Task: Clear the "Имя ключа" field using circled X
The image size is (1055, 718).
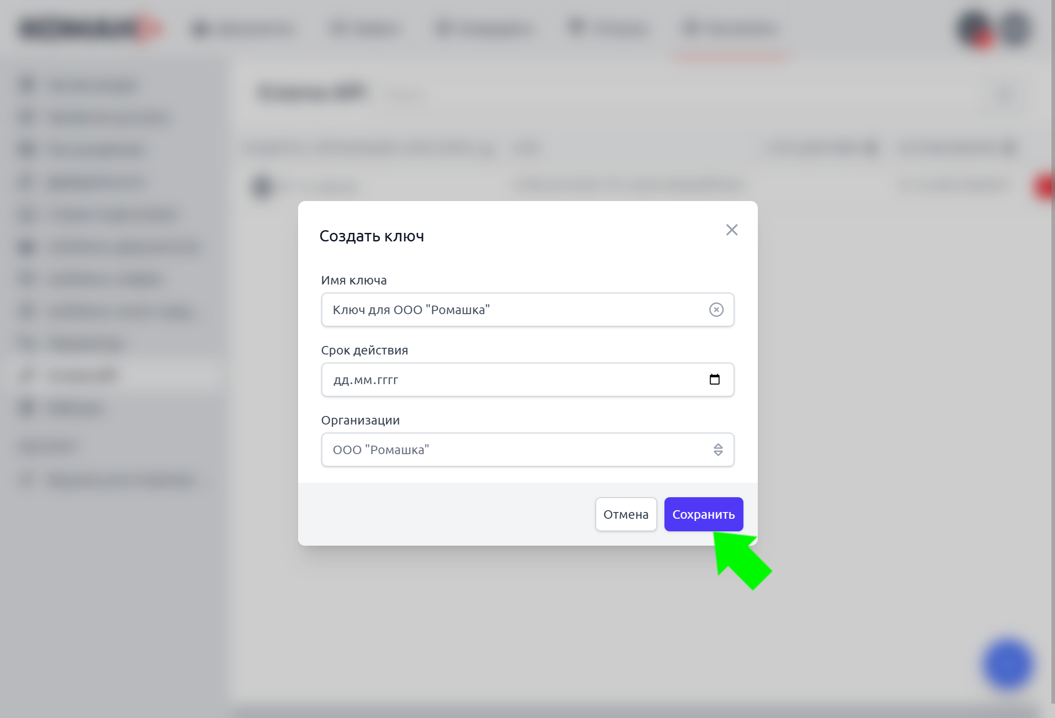Action: (716, 310)
